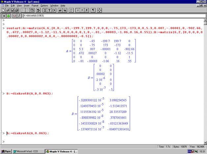Image resolution: width=207 pixels, height=154 pixels.
Task: Toggle nonprinting characters with paragraph icon
Action: tap(93, 10)
